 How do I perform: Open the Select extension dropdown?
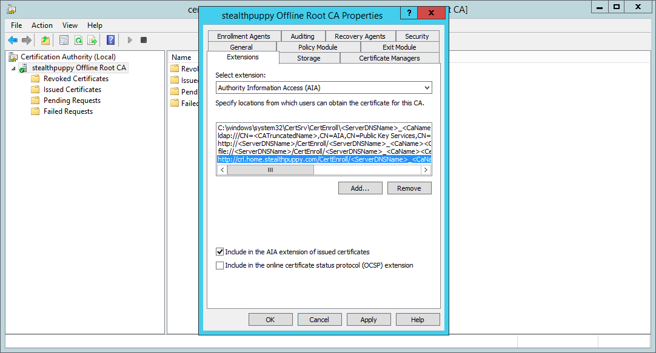pyautogui.click(x=324, y=88)
